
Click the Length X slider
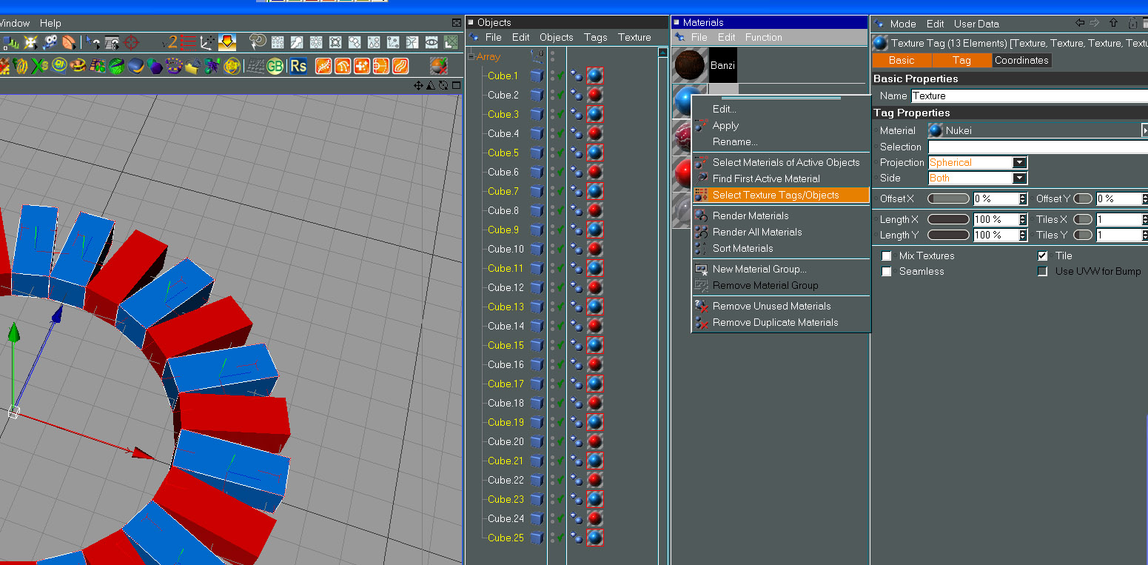click(x=948, y=219)
